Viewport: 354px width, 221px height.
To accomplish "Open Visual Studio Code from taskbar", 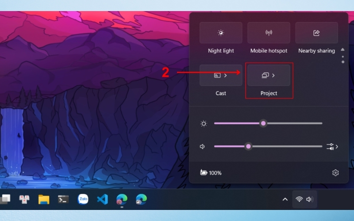I will 102,199.
